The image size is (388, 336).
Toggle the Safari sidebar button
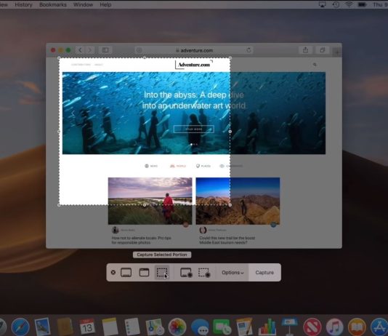tap(105, 50)
